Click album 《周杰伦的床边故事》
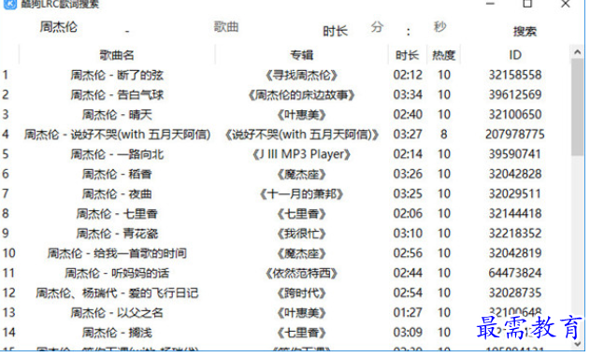This screenshot has width=590, height=357. point(301,94)
